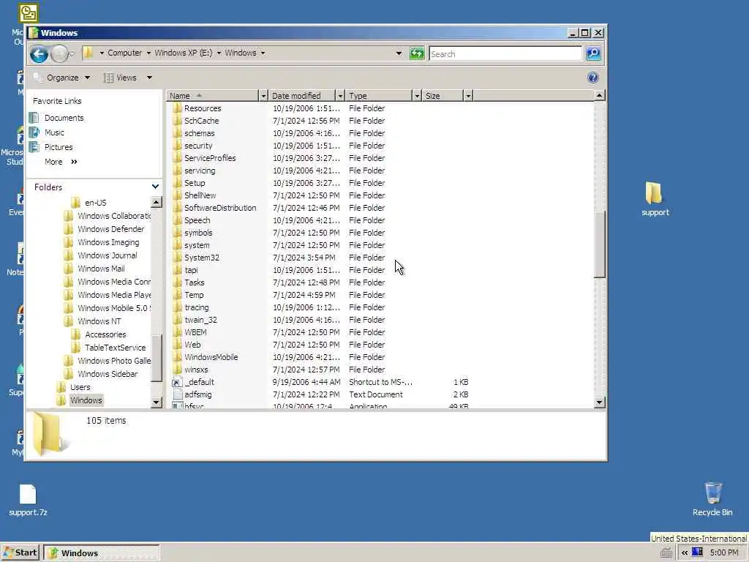Screen dimensions: 749x562
Task: Click the green Refresh button
Action: [x=417, y=53]
